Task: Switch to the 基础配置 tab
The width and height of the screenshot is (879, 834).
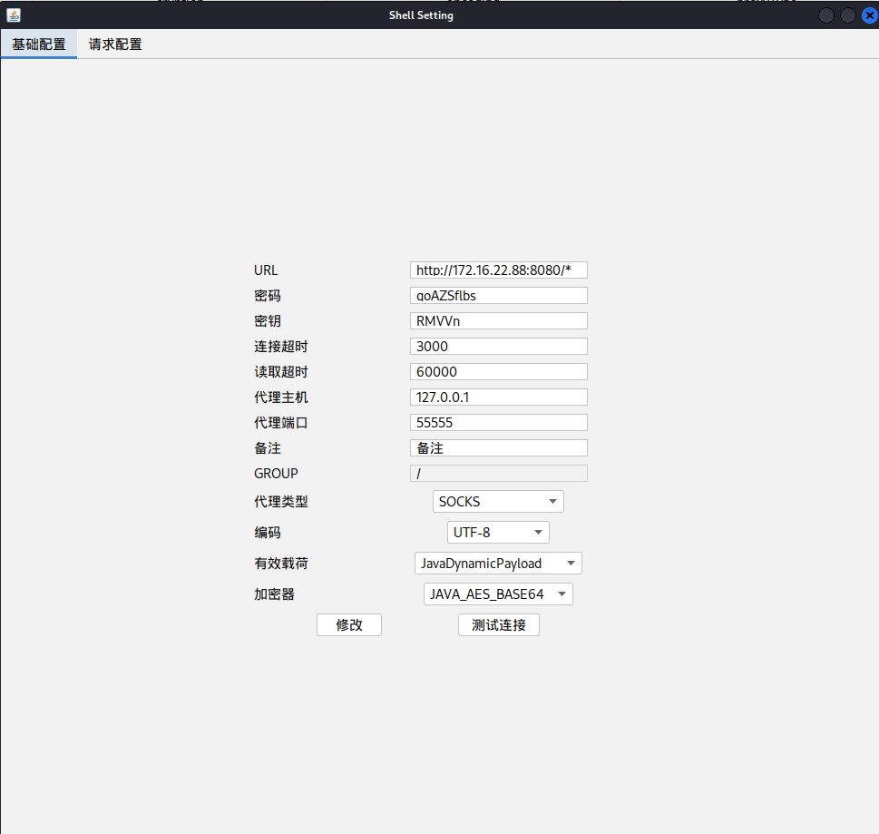Action: pos(39,44)
